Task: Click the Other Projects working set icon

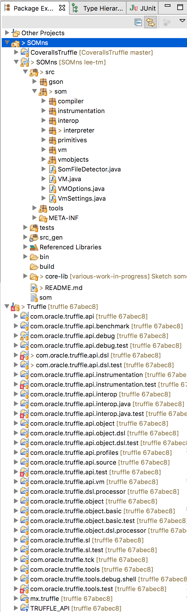Action: click(x=16, y=33)
